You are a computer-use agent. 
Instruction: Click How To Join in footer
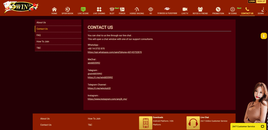(x=94, y=118)
